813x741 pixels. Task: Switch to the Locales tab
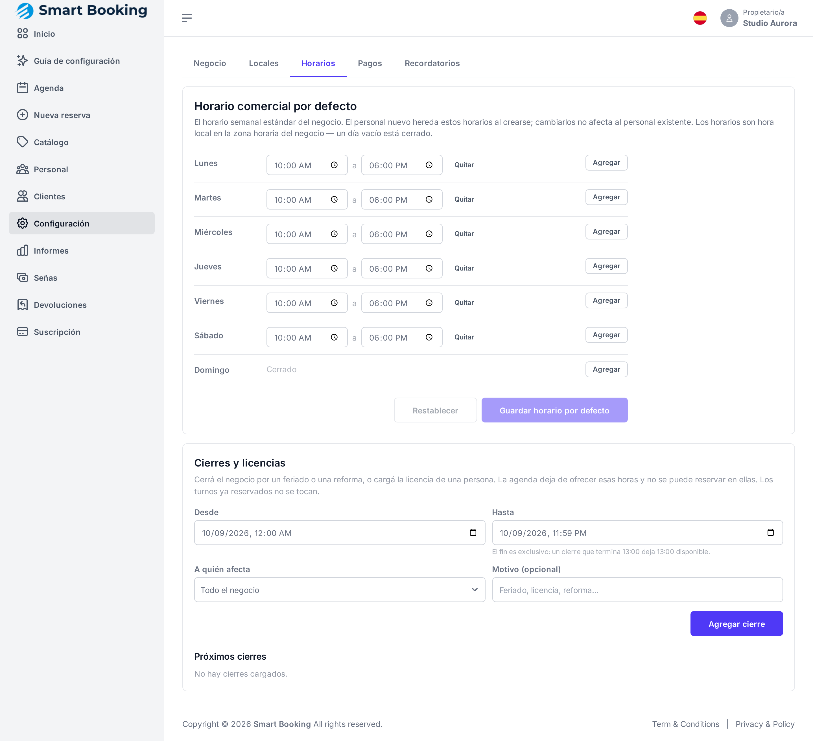tap(264, 63)
